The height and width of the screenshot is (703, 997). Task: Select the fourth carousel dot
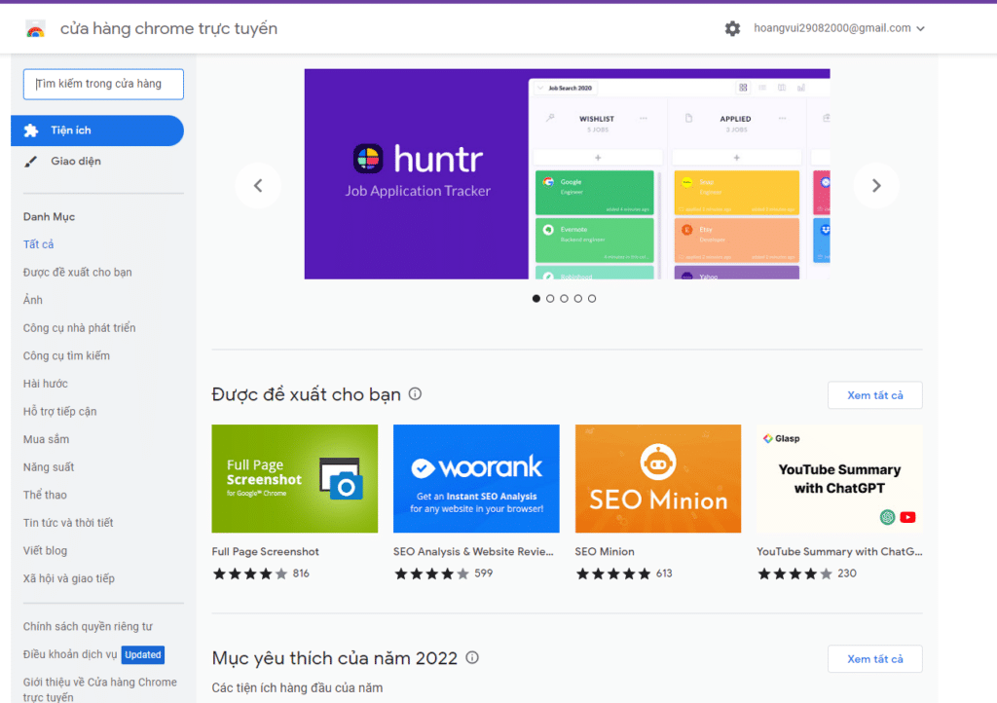578,298
